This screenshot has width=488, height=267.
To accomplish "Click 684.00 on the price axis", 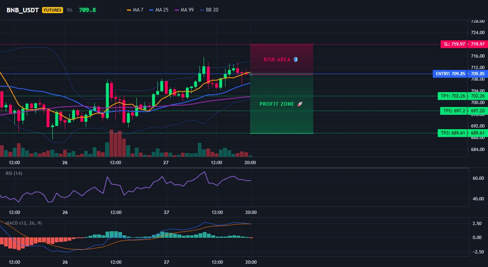I will [x=478, y=149].
